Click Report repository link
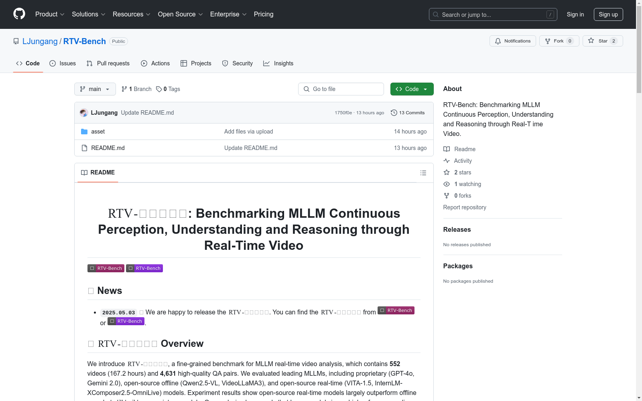The width and height of the screenshot is (642, 401). pos(465,207)
